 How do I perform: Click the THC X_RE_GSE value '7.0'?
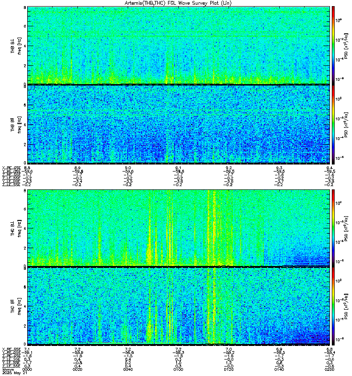click(x=229, y=349)
